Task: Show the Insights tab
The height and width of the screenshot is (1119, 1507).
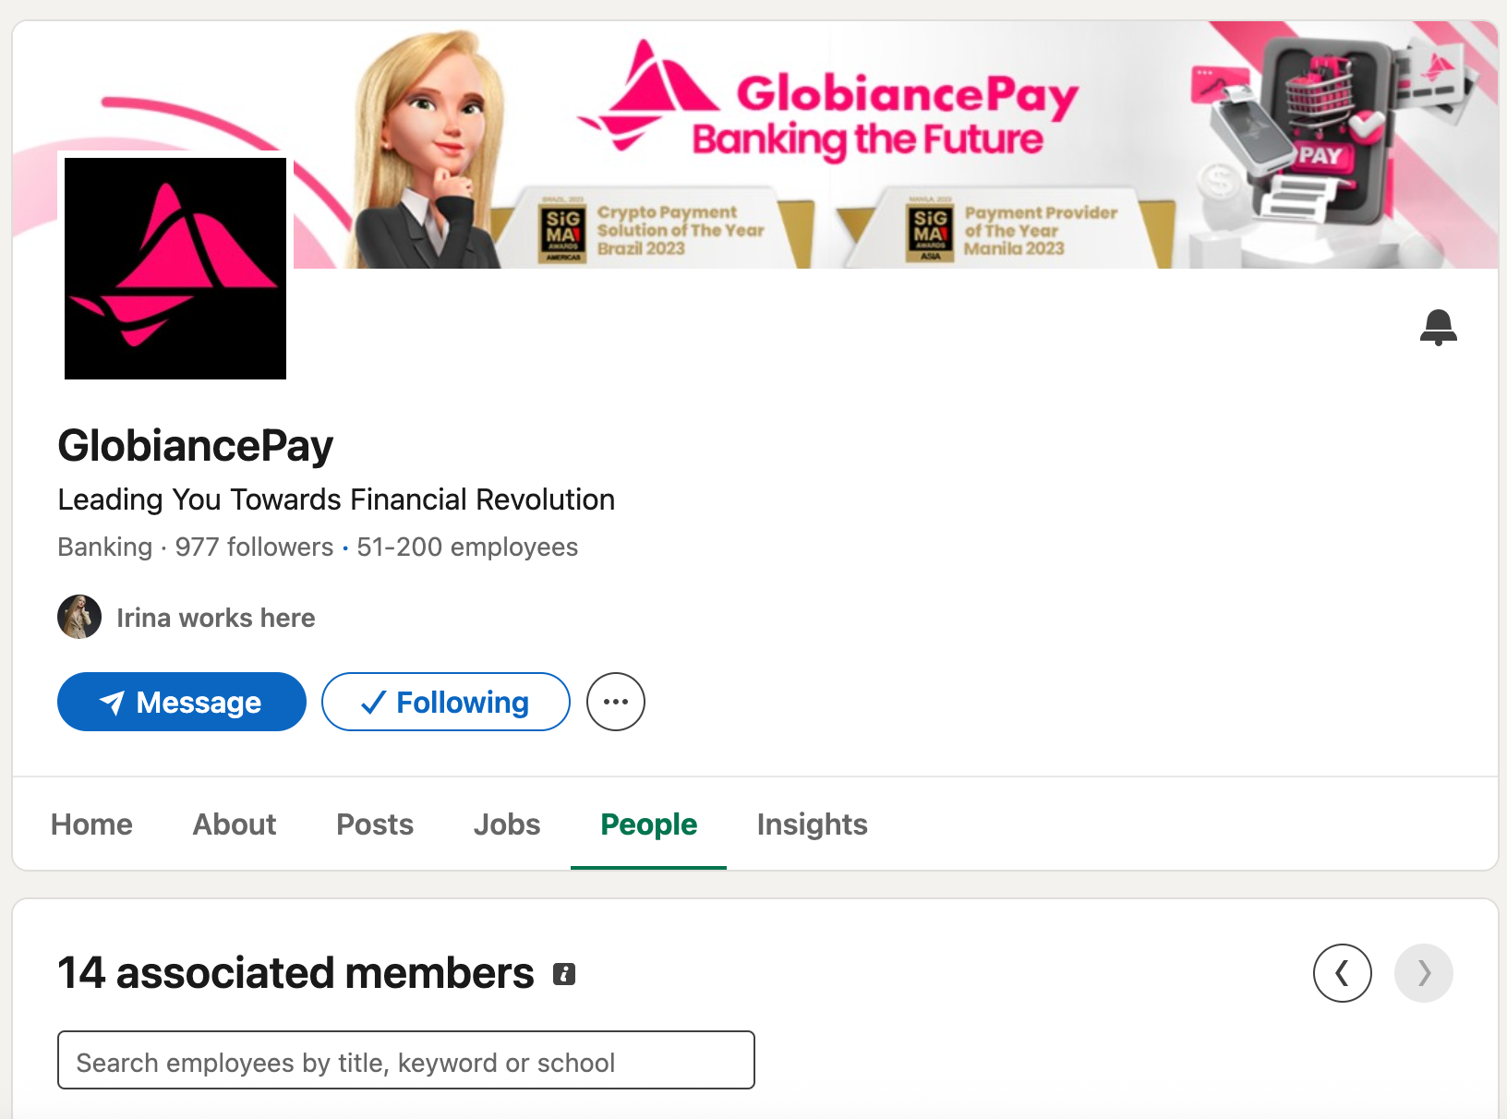Action: tap(812, 824)
